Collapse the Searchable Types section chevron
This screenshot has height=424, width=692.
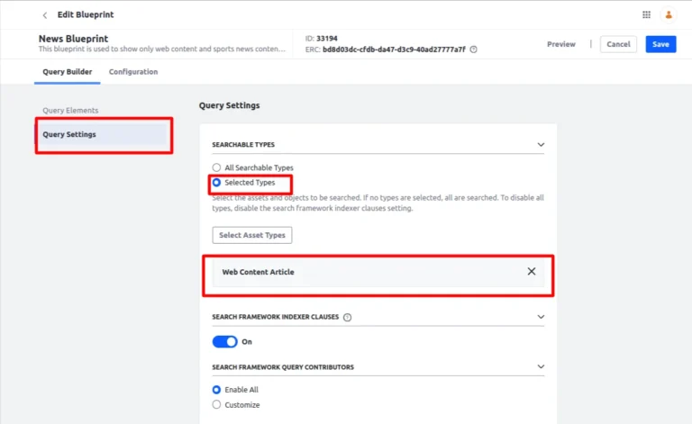[x=541, y=145]
